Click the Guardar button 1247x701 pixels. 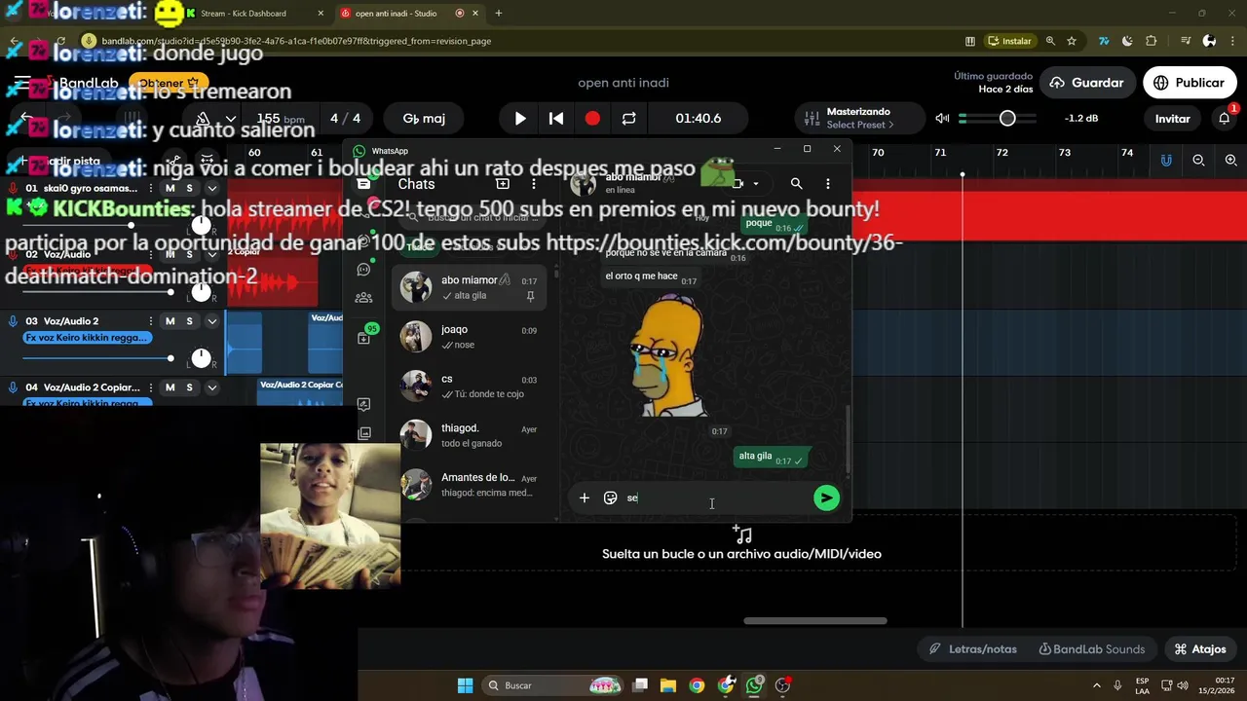point(1087,83)
